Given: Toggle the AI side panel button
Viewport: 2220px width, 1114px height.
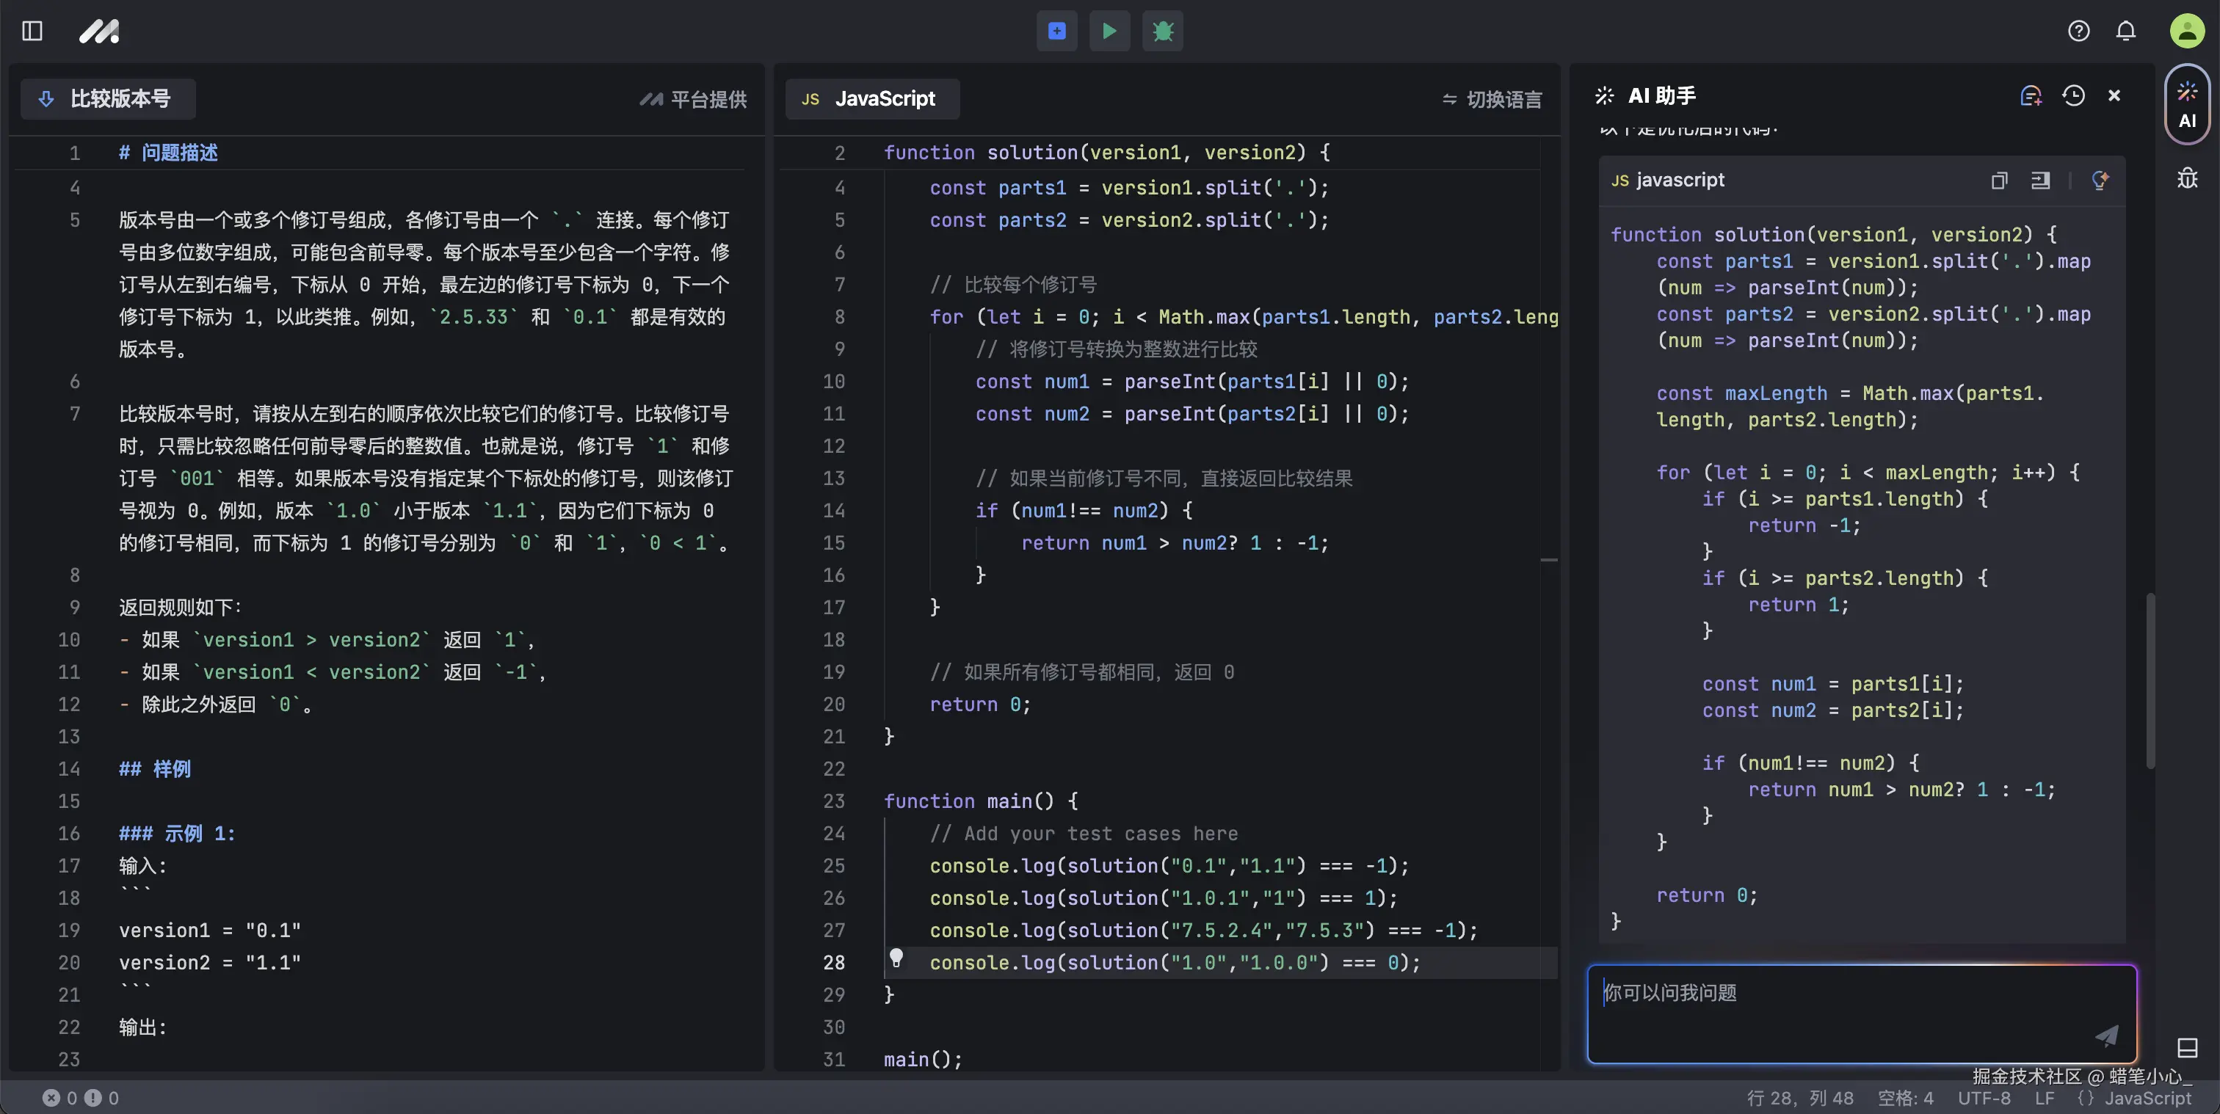Looking at the screenshot, I should [x=2186, y=105].
